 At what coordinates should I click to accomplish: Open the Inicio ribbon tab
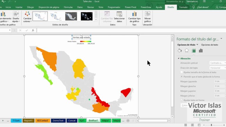[x=8, y=7]
